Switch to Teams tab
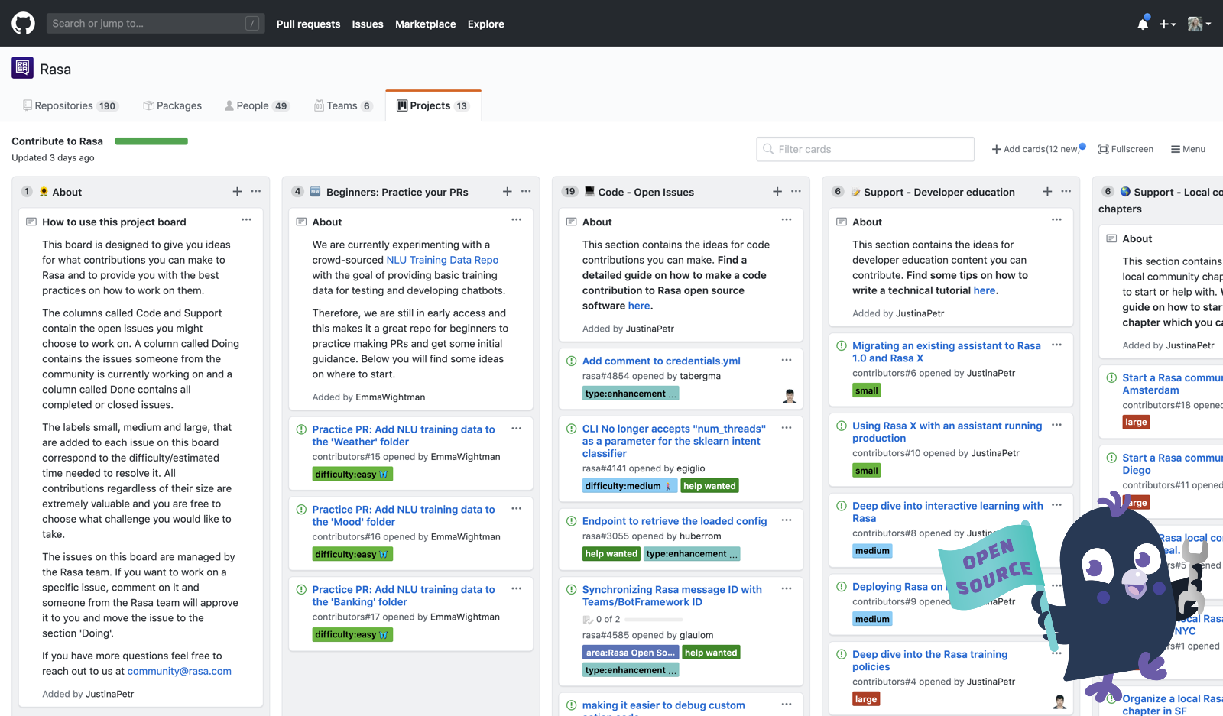The height and width of the screenshot is (716, 1223). (342, 105)
